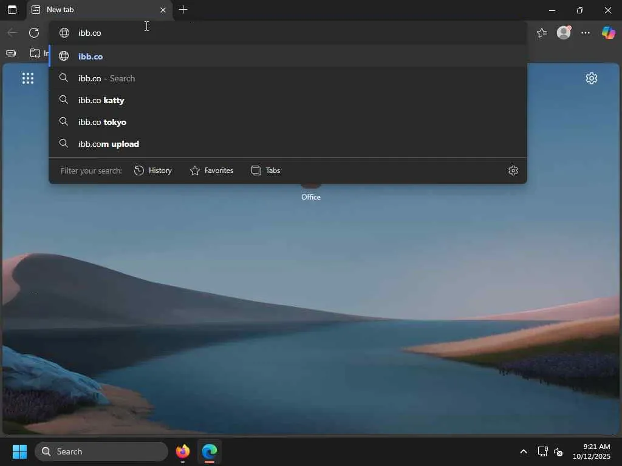Screen dimensions: 622x466
Task: Pick the 'ibb.com upload' suggestion
Action: pos(288,143)
